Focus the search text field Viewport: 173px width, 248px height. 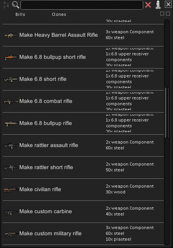82,5
